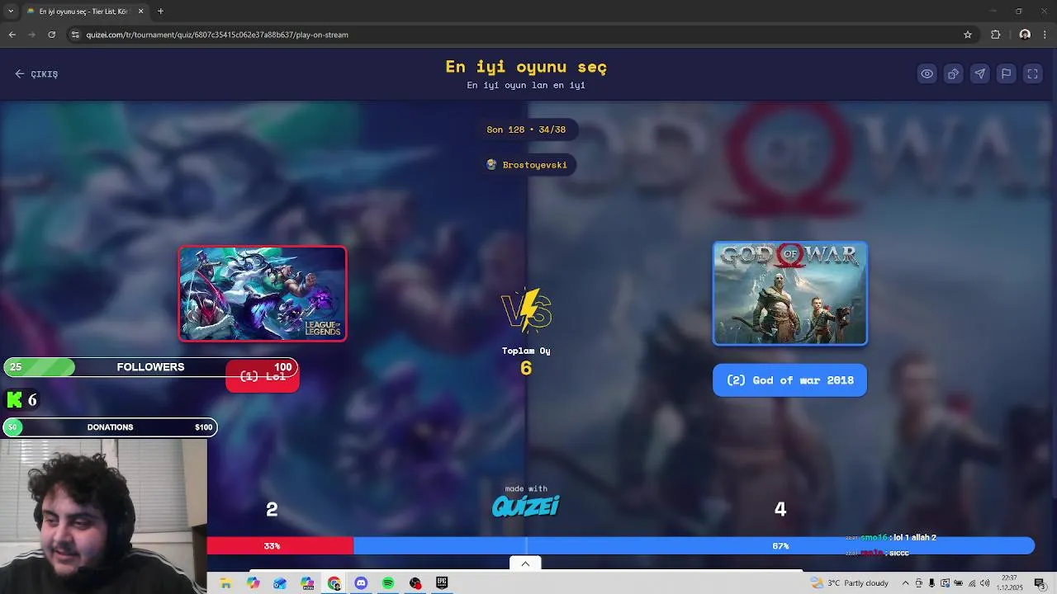Click the microphone tray icon
Image resolution: width=1057 pixels, height=594 pixels.
931,583
